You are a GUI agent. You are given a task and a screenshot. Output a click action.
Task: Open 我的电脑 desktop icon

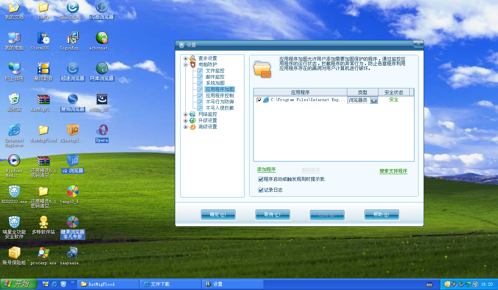(x=14, y=41)
